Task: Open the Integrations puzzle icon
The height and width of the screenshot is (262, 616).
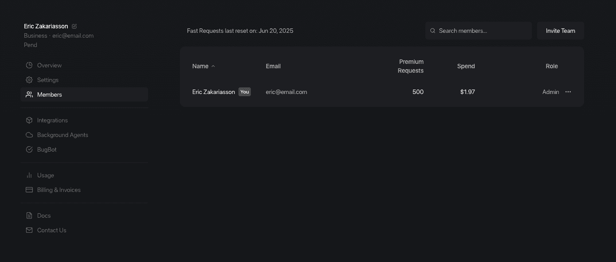Action: 29,120
